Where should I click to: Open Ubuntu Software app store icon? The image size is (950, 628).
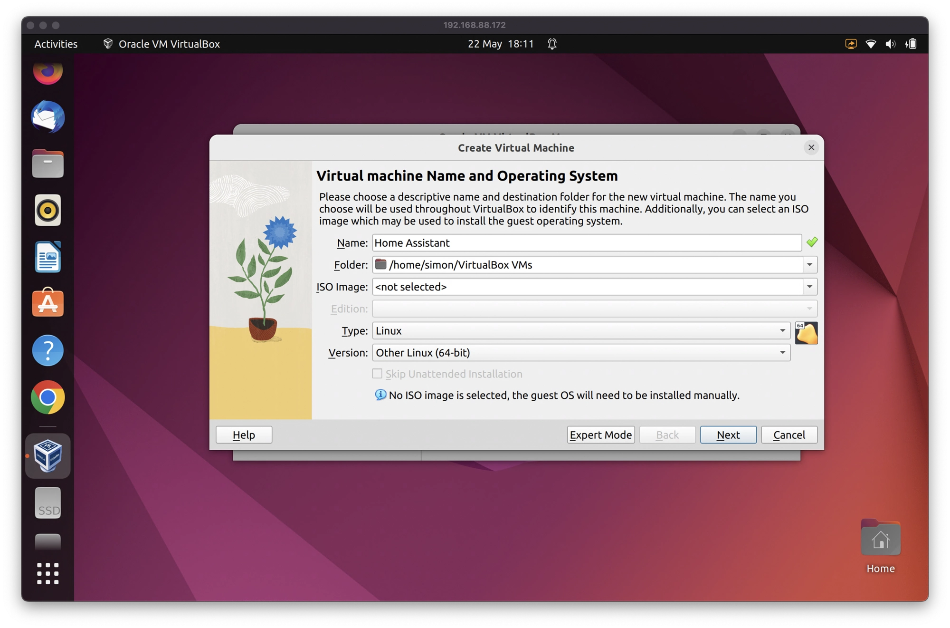(47, 303)
